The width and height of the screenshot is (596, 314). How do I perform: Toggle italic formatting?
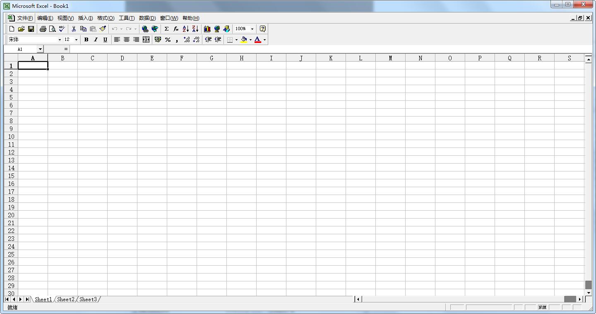pyautogui.click(x=96, y=40)
